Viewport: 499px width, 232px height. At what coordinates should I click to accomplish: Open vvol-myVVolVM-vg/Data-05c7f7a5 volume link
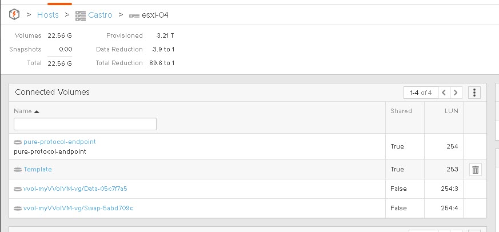pos(75,189)
